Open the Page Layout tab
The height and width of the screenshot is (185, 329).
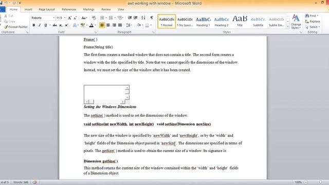47,9
